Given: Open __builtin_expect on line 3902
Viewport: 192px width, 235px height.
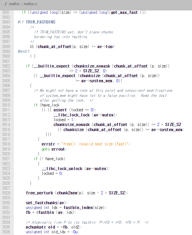Looking at the screenshot, I should click(51, 66).
